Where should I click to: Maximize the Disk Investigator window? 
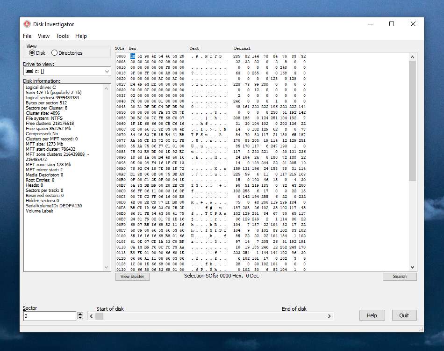click(x=392, y=24)
